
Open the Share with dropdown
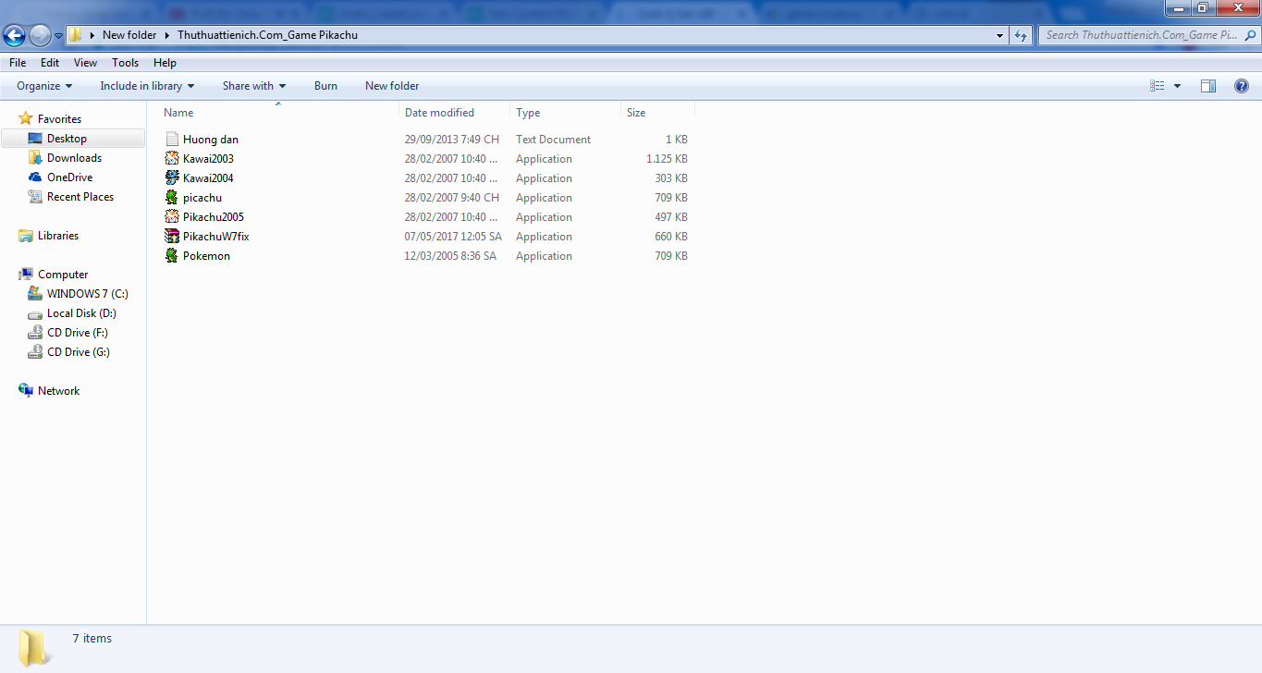tap(254, 86)
